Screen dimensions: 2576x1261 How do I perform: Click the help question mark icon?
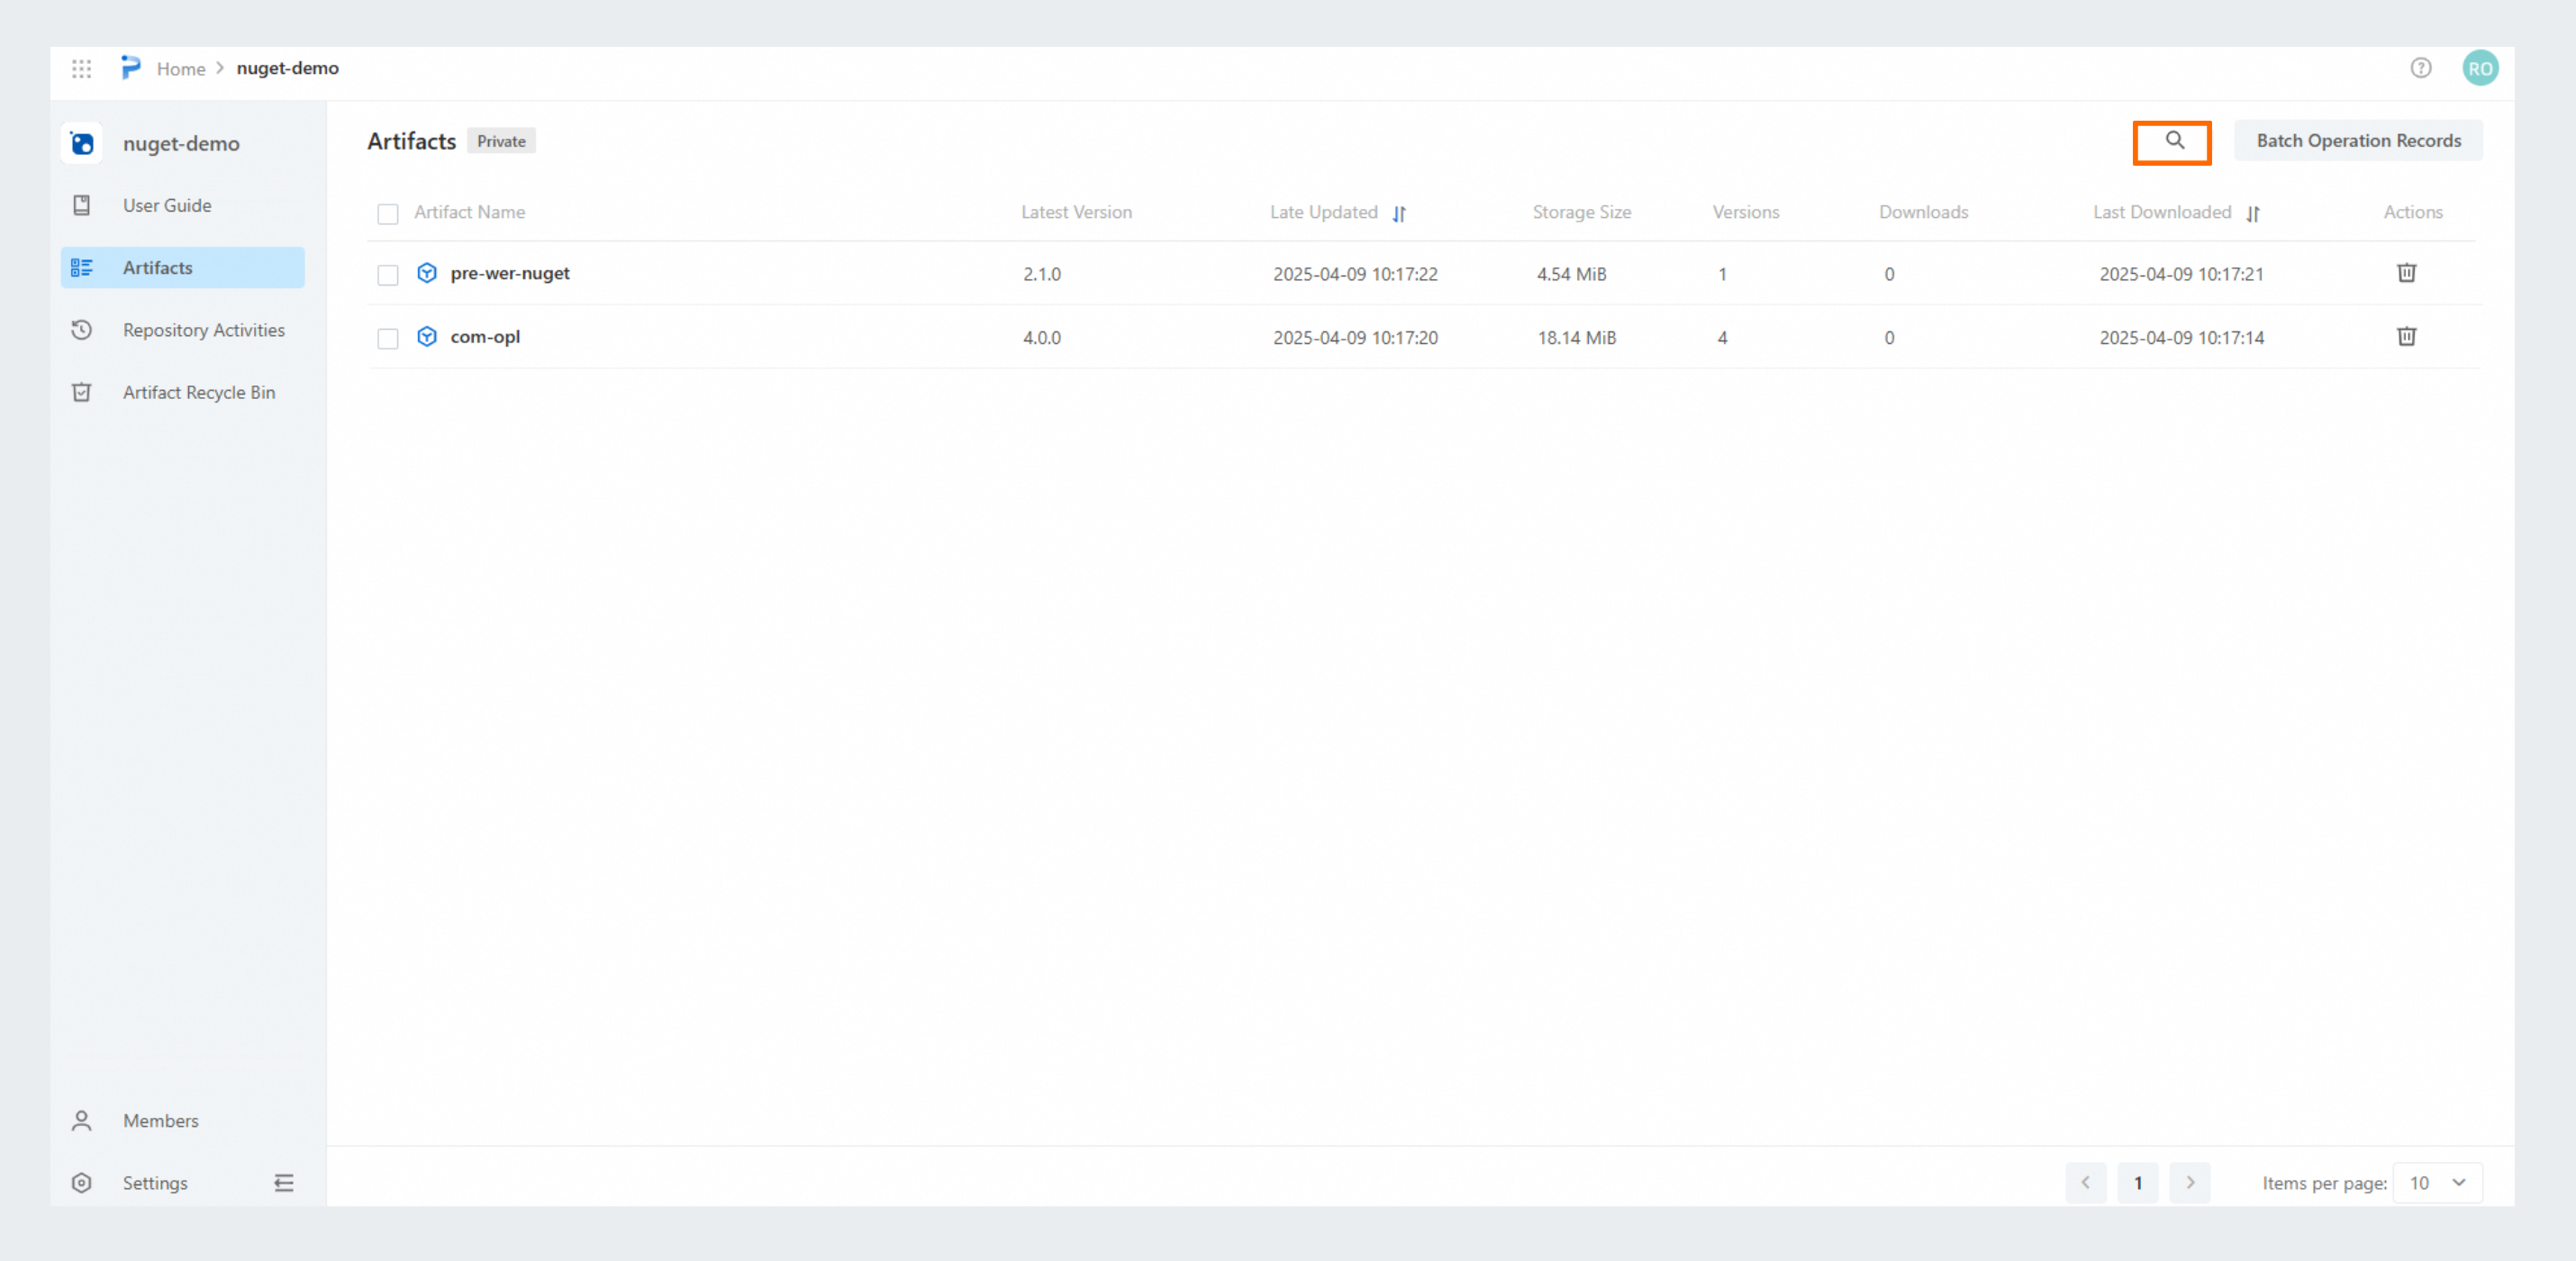tap(2420, 68)
